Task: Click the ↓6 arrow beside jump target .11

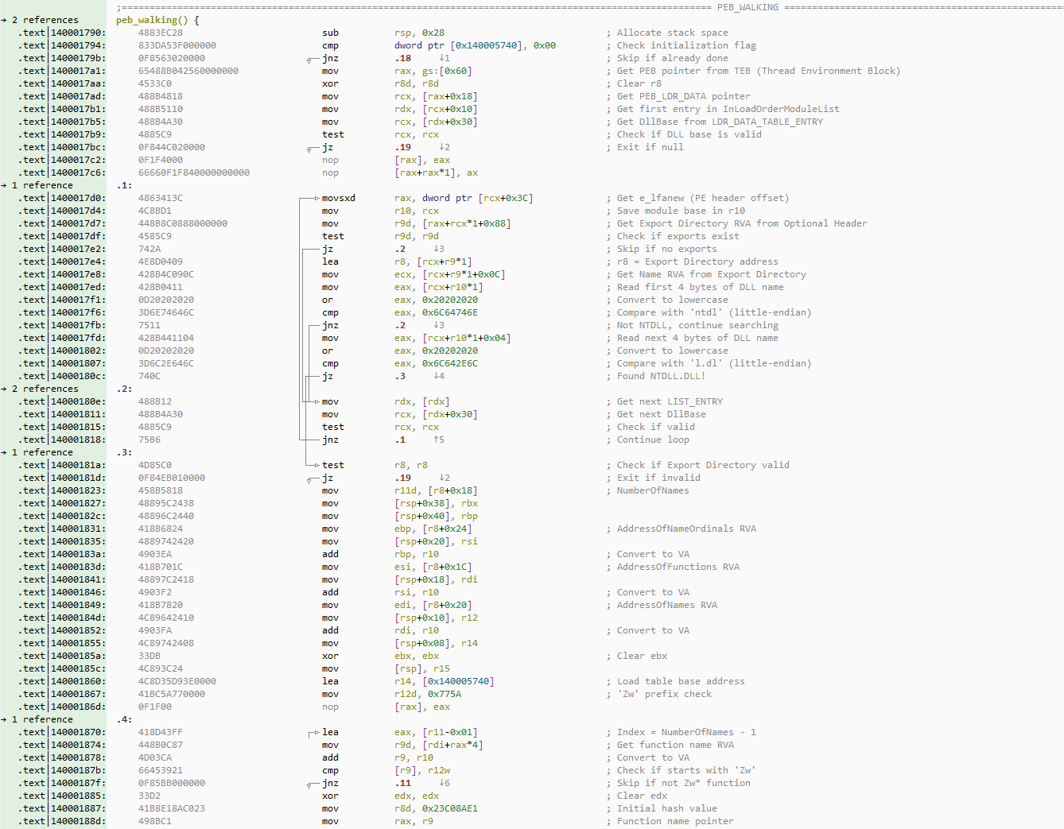Action: (x=444, y=783)
